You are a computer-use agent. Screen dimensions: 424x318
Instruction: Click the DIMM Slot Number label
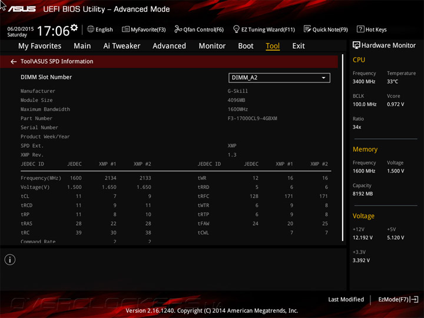coord(47,77)
